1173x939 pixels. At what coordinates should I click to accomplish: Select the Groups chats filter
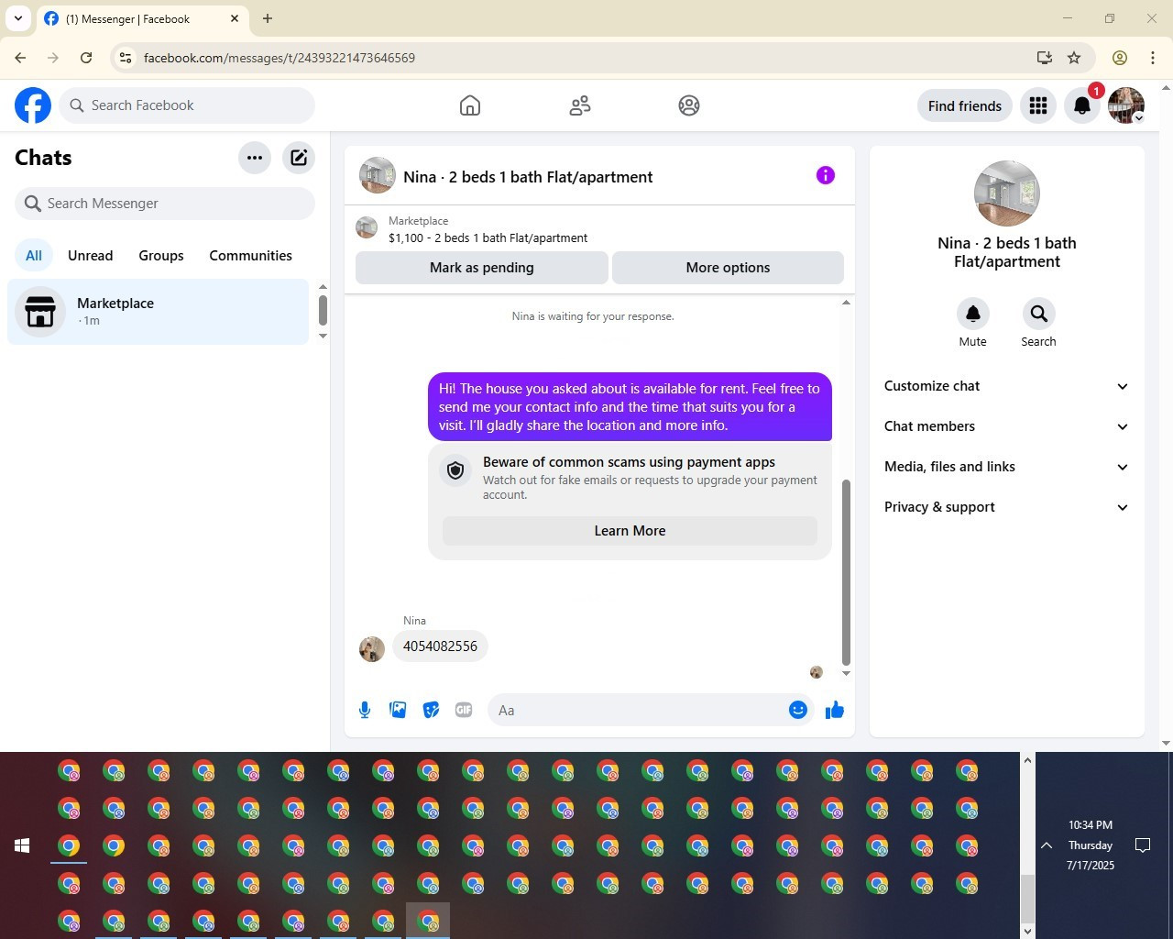click(x=161, y=256)
